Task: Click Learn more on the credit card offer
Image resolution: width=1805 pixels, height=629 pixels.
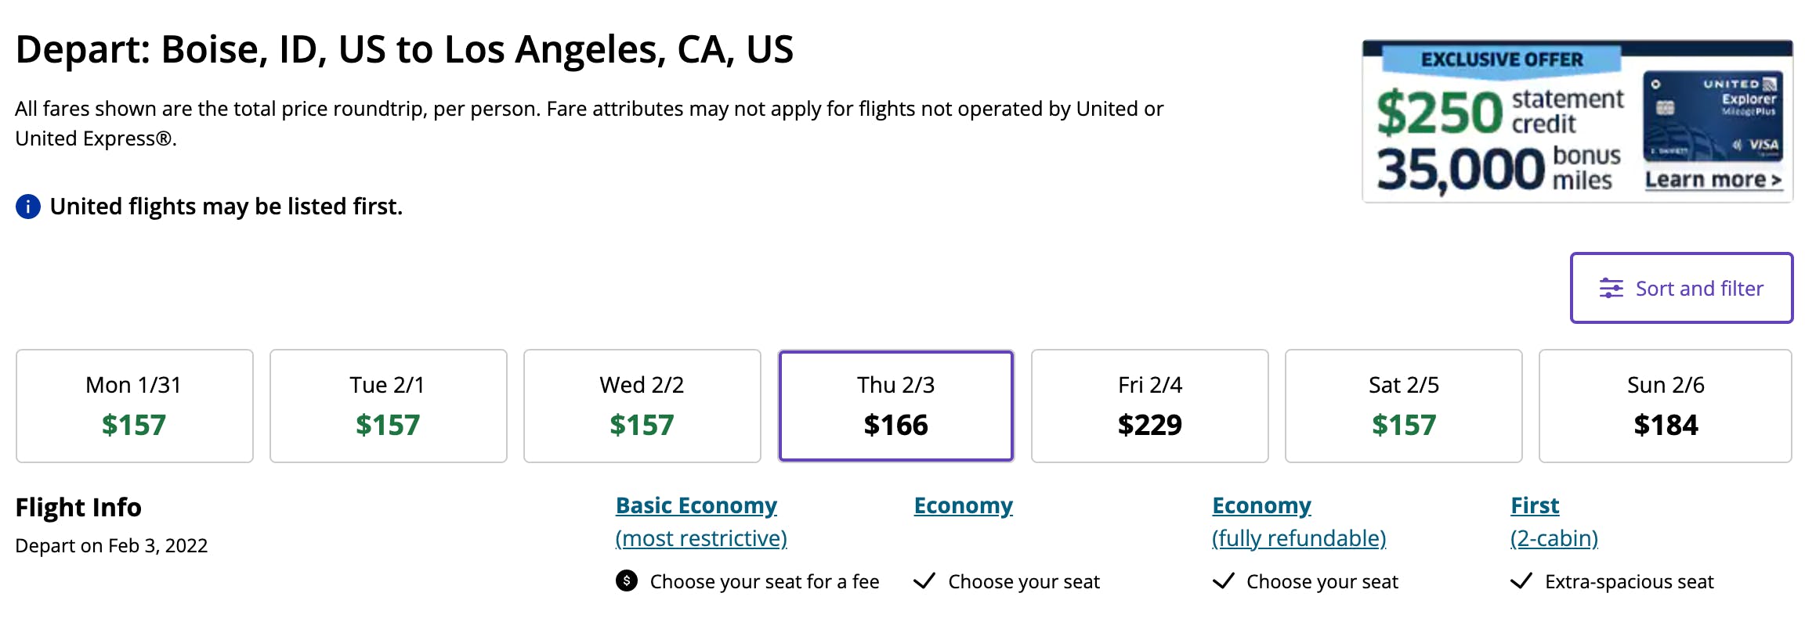Action: tap(1713, 180)
